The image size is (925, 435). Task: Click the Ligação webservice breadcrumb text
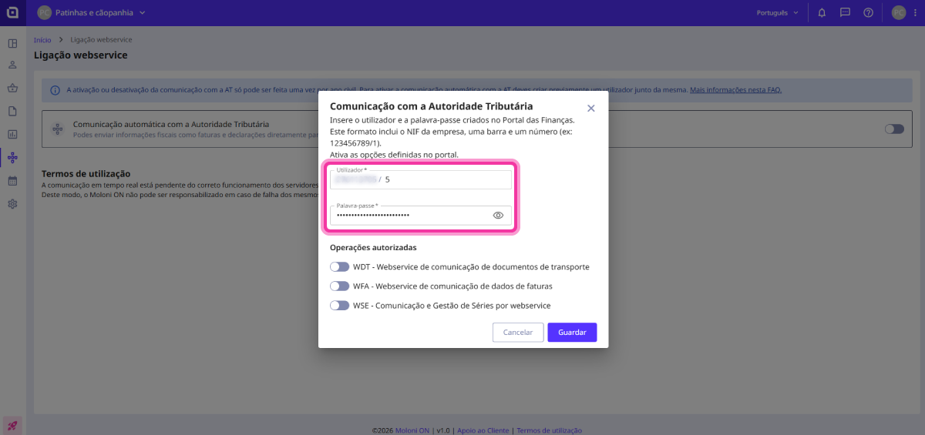pyautogui.click(x=101, y=39)
